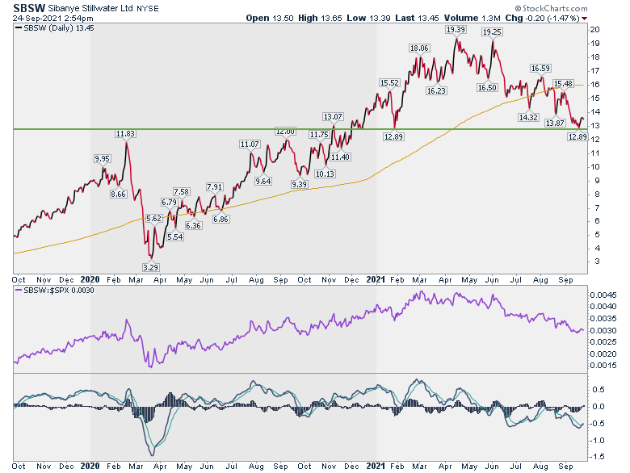
Task: Click the 9.64 price label
Action: [263, 181]
